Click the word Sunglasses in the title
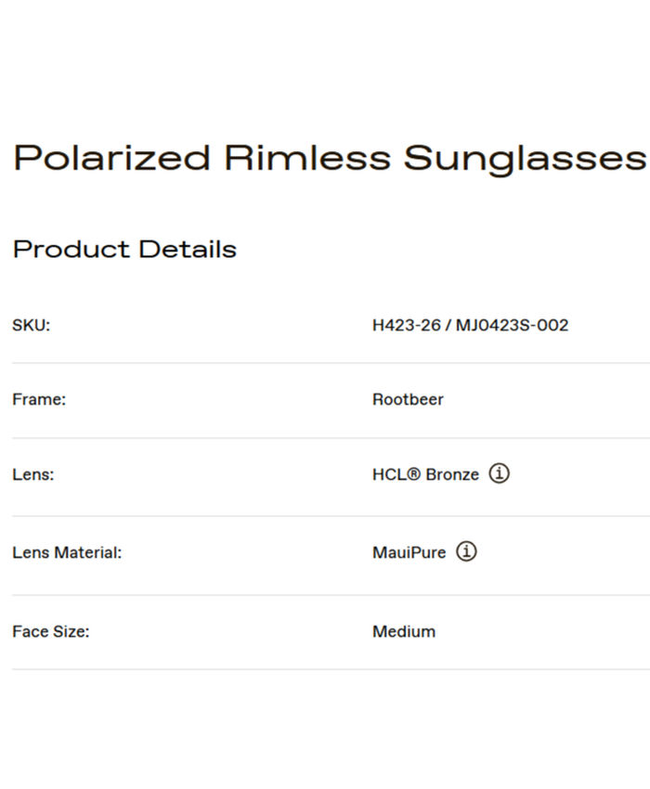The width and height of the screenshot is (650, 789). click(524, 158)
